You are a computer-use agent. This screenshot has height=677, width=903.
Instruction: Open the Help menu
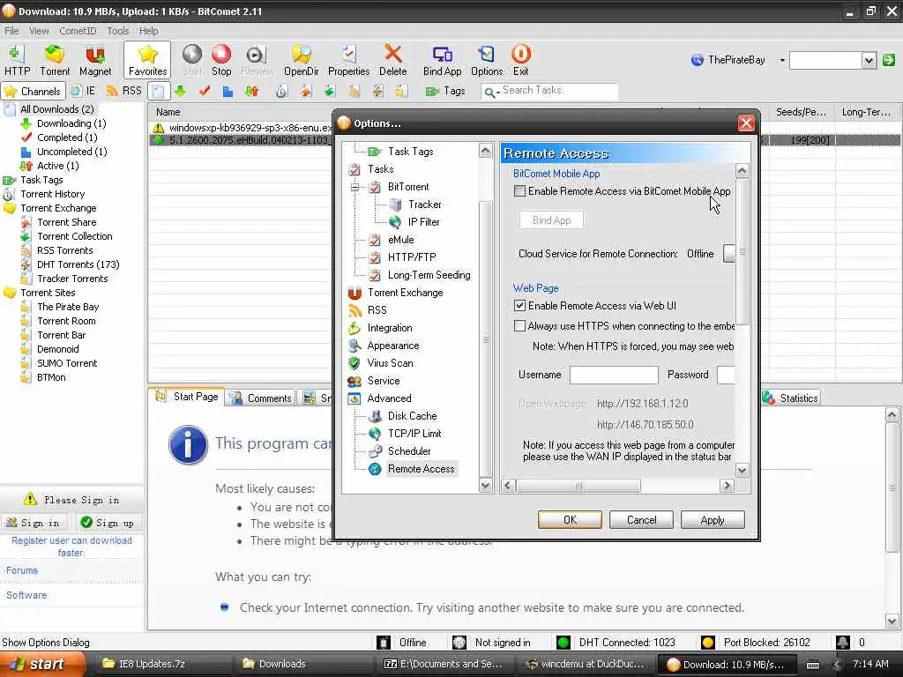[x=148, y=31]
